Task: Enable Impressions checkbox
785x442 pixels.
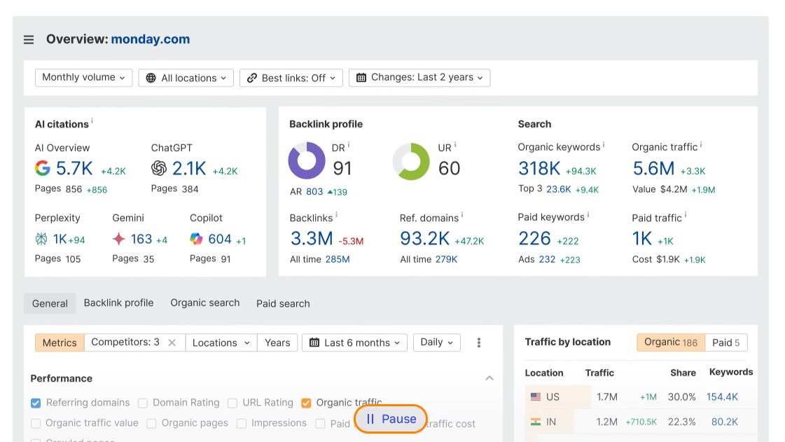Action: tap(242, 424)
